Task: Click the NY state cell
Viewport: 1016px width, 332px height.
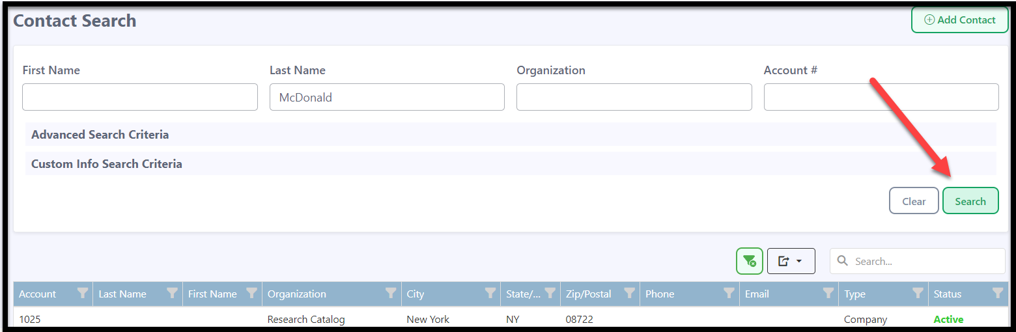Action: click(513, 320)
